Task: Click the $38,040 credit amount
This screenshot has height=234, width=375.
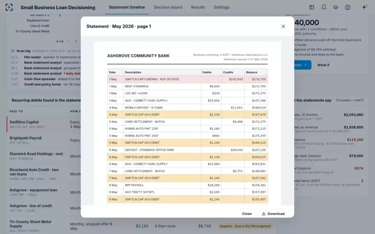Action: click(x=237, y=150)
